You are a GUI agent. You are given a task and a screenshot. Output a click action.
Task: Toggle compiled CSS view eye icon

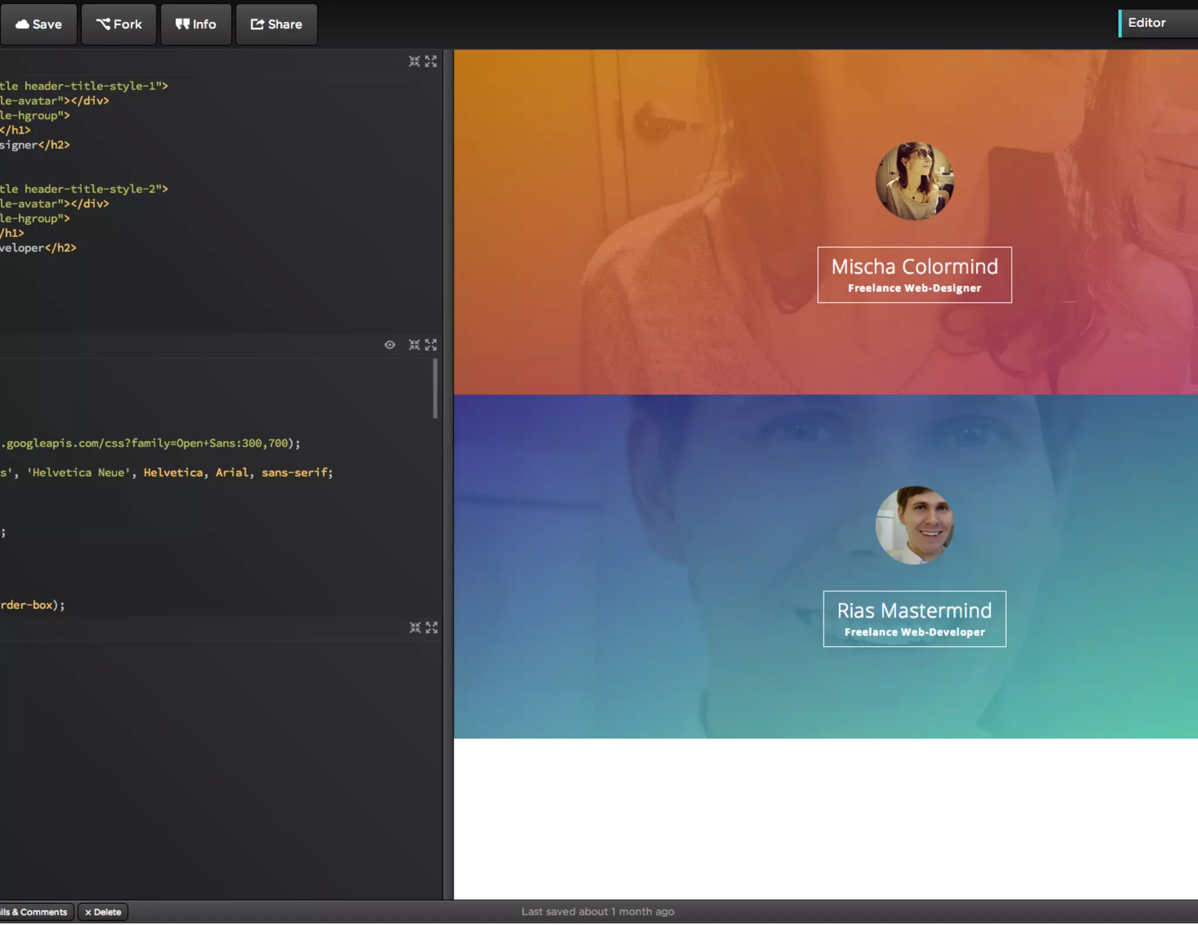(x=390, y=345)
